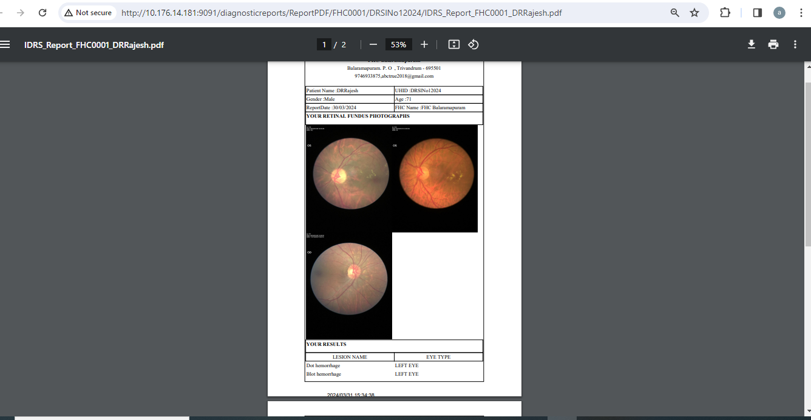The height and width of the screenshot is (420, 811).
Task: Open the PDF sidebar hamburger menu
Action: 5,44
